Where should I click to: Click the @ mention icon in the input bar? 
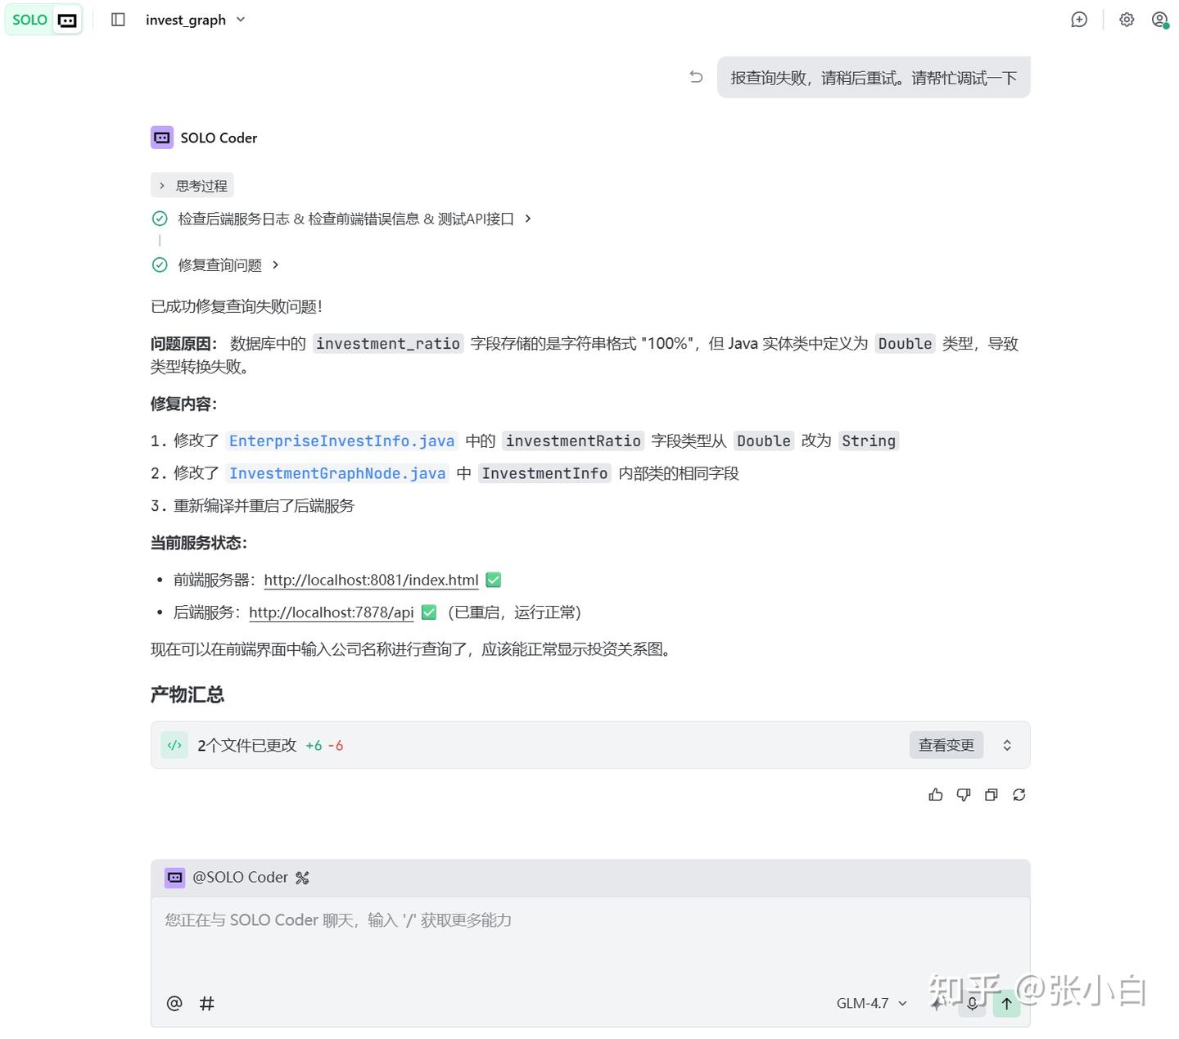point(174,1003)
